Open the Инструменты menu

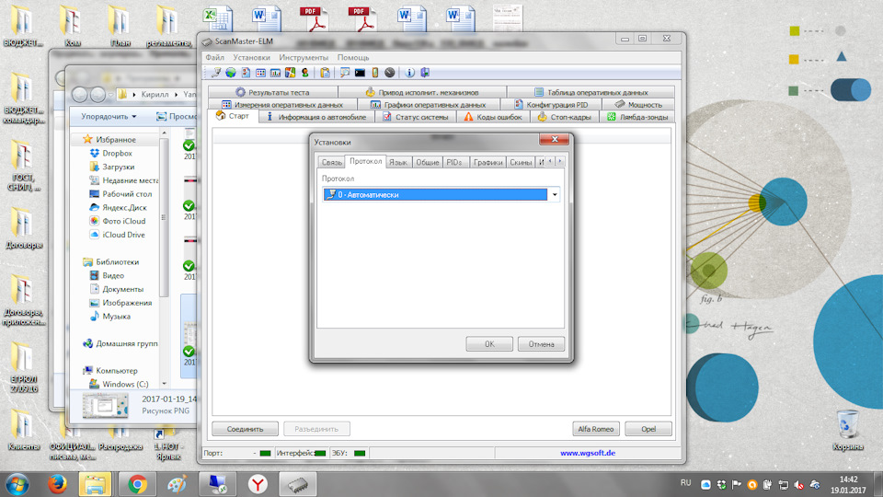(x=304, y=57)
